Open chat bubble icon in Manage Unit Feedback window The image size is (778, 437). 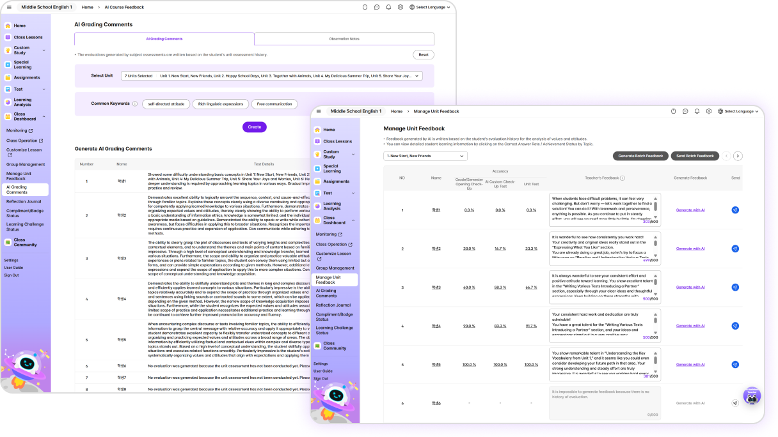[685, 111]
